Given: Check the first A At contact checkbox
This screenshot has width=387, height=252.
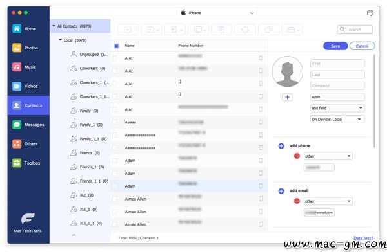Looking at the screenshot, I should [x=115, y=59].
